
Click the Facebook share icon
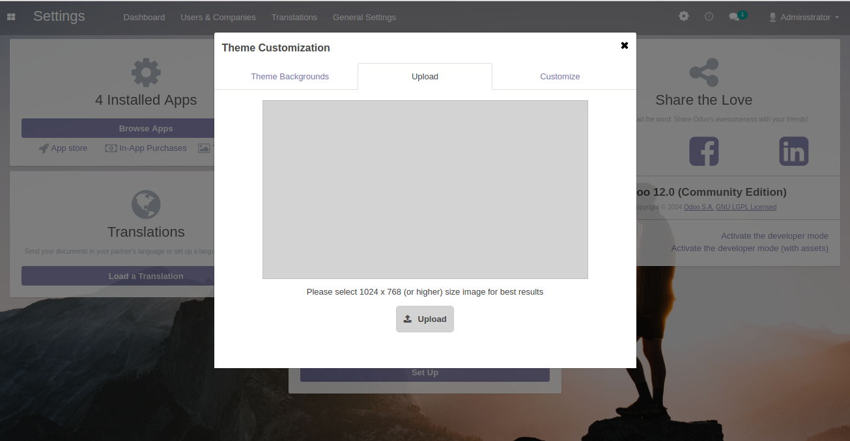click(x=703, y=151)
